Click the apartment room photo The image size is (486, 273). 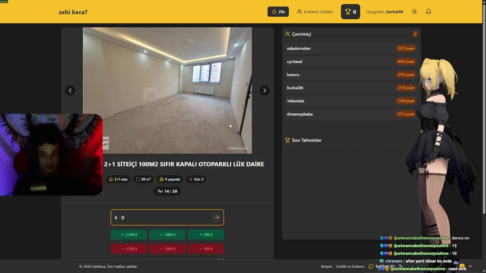point(167,90)
